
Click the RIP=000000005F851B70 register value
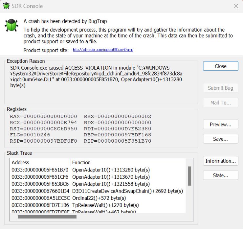pyautogui.click(x=118, y=141)
